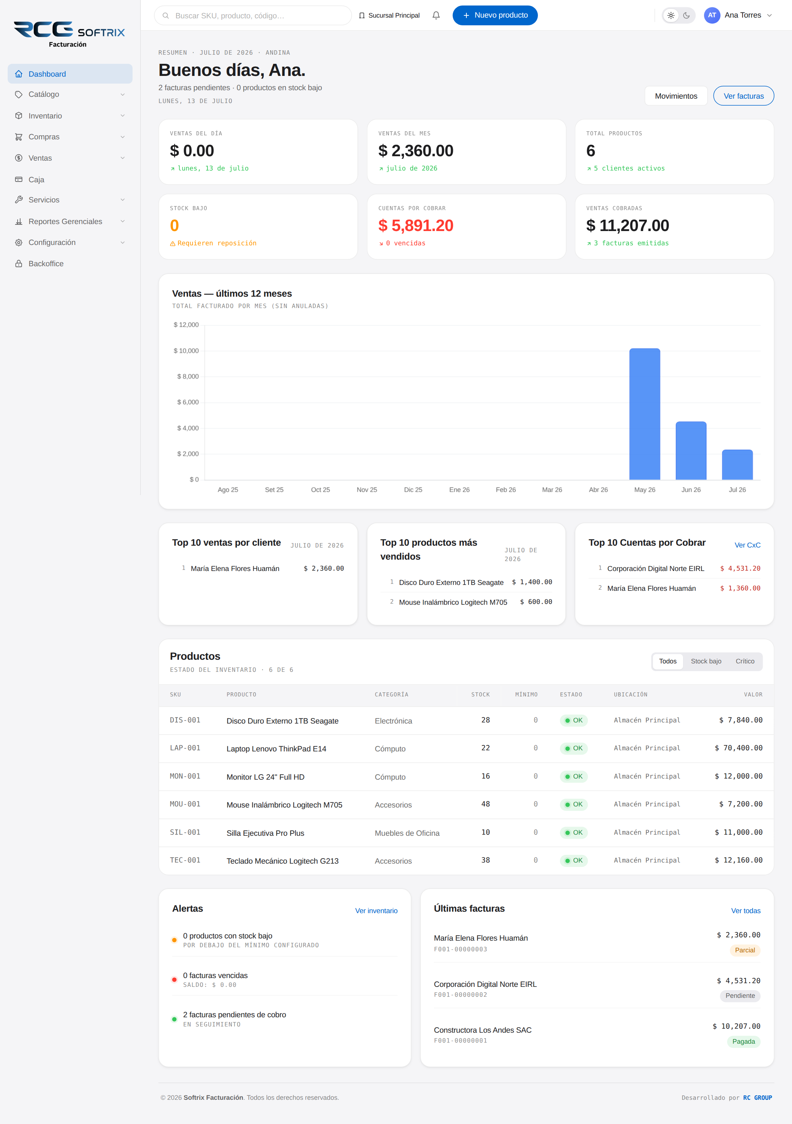Expand Reportes Gerenciales chevron
Screen dimensions: 792x1124
[x=122, y=221]
